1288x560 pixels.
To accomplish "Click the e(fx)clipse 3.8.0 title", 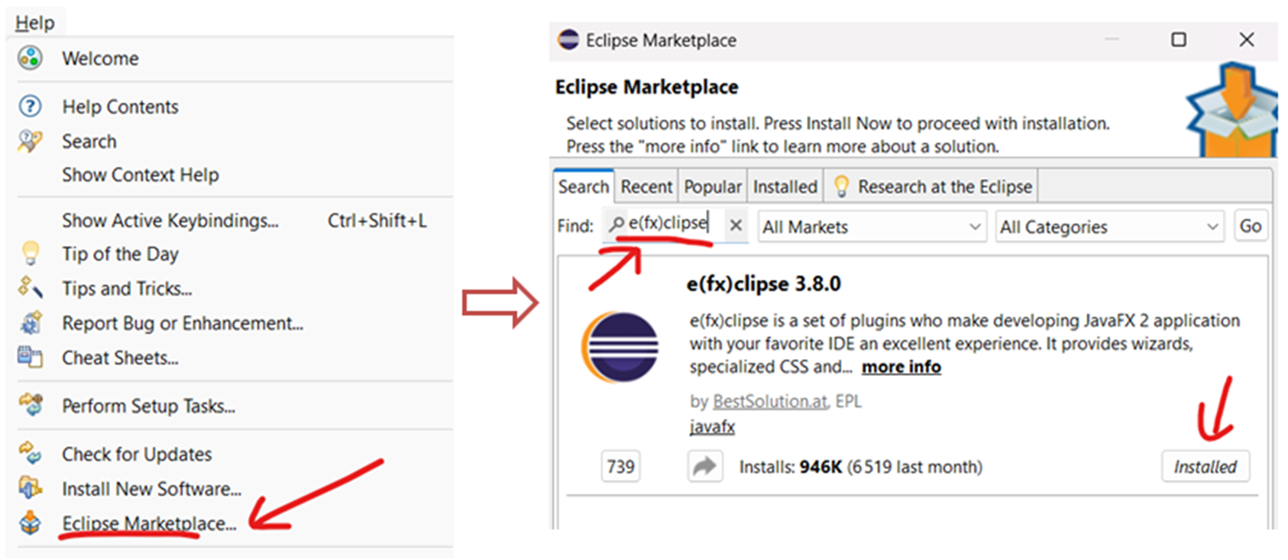I will 763,284.
